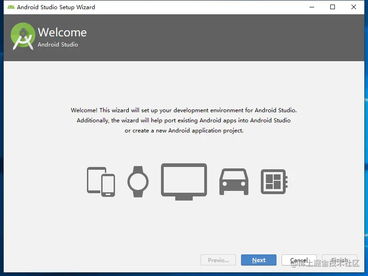Click the Next button
Viewport: 368px width, 276px height.
tap(259, 260)
